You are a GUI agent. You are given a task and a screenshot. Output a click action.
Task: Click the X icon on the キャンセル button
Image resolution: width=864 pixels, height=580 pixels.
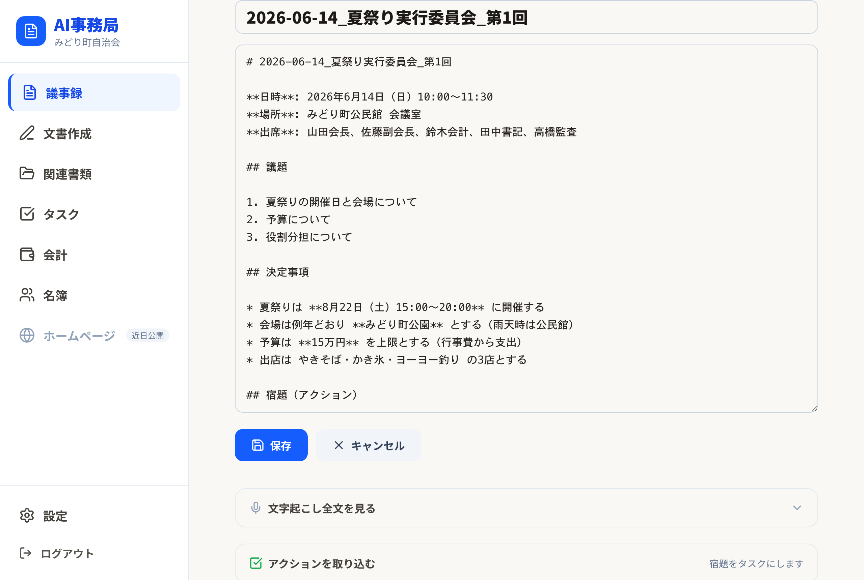coord(339,445)
